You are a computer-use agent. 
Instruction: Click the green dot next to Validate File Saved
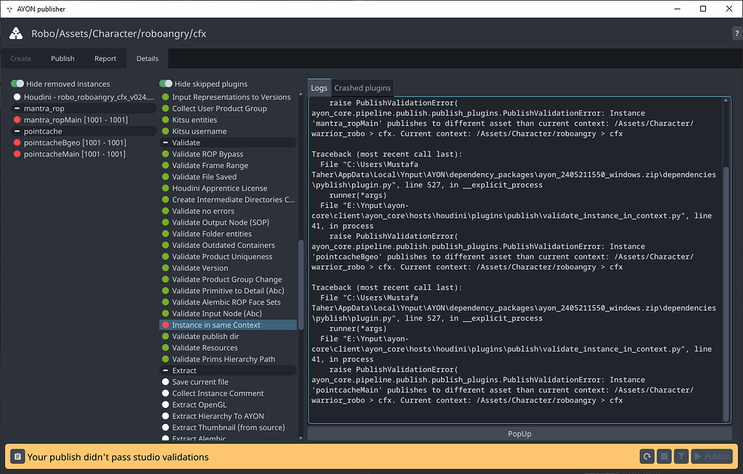(166, 176)
